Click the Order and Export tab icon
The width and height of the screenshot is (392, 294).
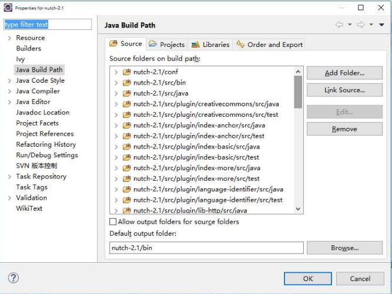240,44
